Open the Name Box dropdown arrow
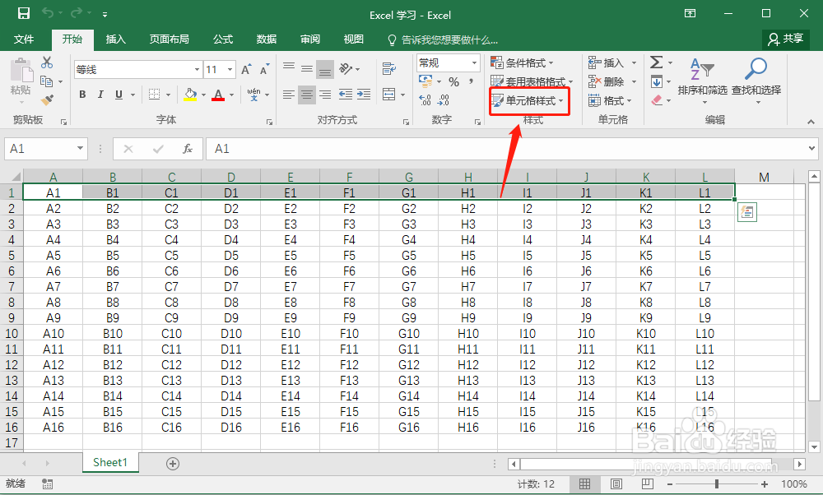 80,148
